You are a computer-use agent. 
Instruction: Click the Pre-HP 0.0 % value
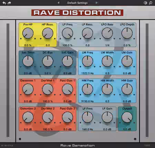[28, 45]
